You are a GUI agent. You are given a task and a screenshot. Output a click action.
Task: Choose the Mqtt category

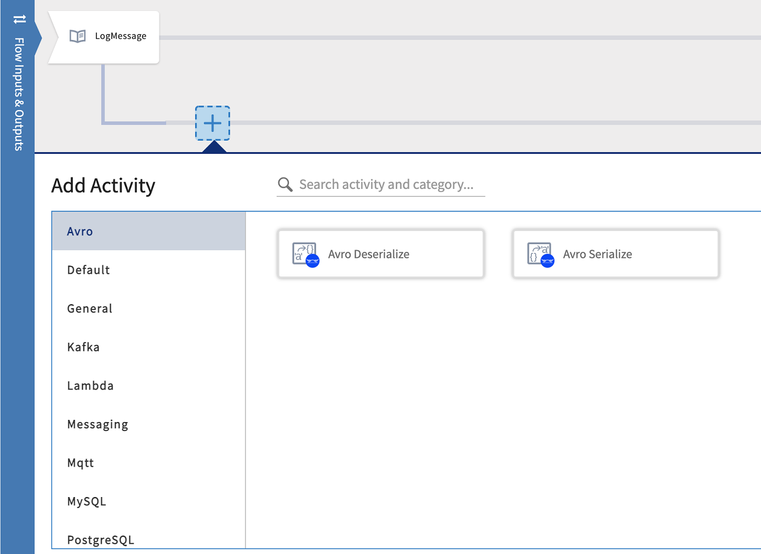click(81, 463)
